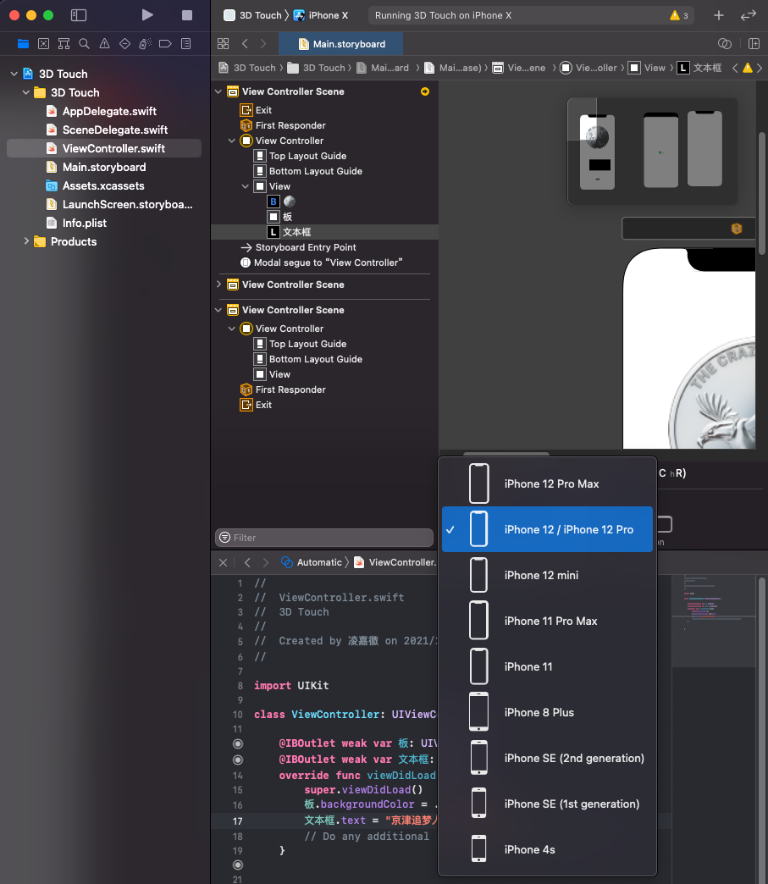The width and height of the screenshot is (768, 884).
Task: Collapse the View node containing 板
Action: (x=246, y=186)
